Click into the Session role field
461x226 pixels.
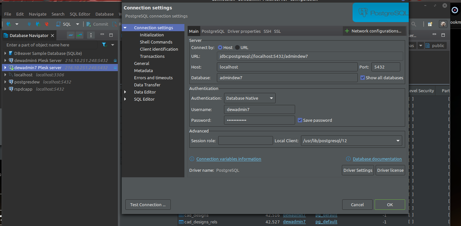click(x=245, y=141)
